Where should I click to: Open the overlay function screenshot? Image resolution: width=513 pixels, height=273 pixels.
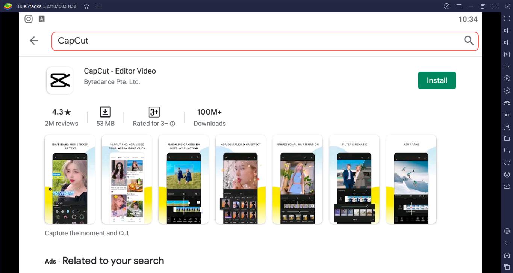point(184,179)
